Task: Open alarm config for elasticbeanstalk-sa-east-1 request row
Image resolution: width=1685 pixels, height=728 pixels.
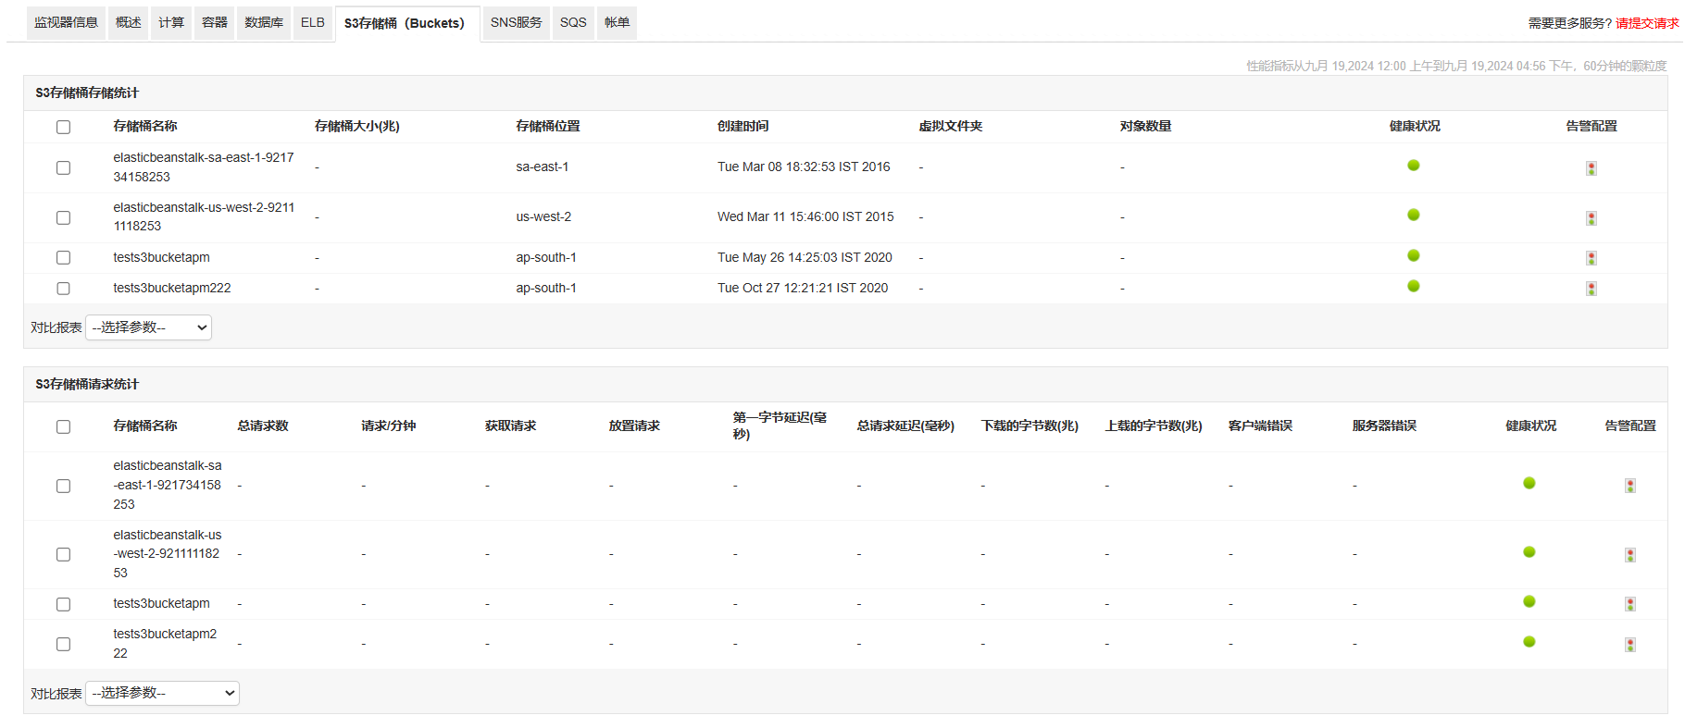Action: pyautogui.click(x=1630, y=486)
